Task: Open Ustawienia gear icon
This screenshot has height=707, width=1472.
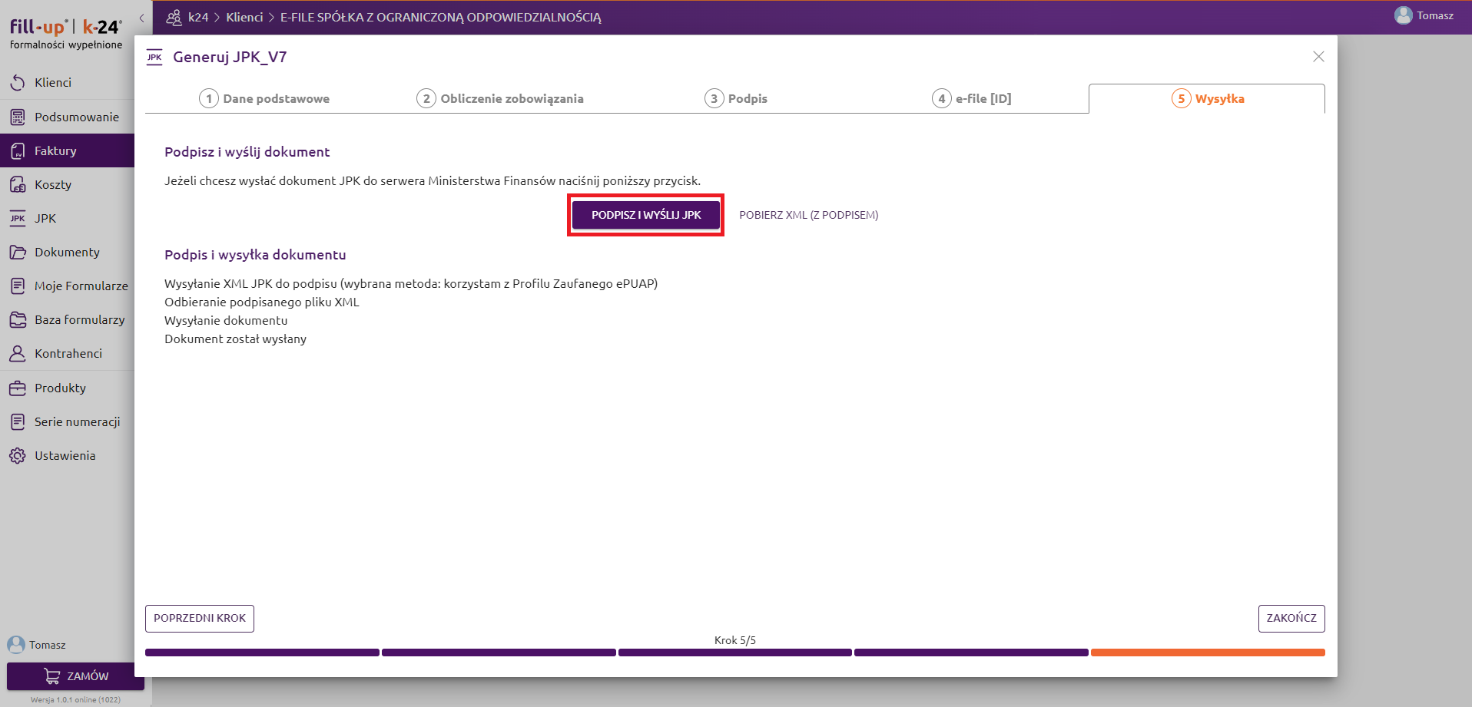Action: coord(18,456)
